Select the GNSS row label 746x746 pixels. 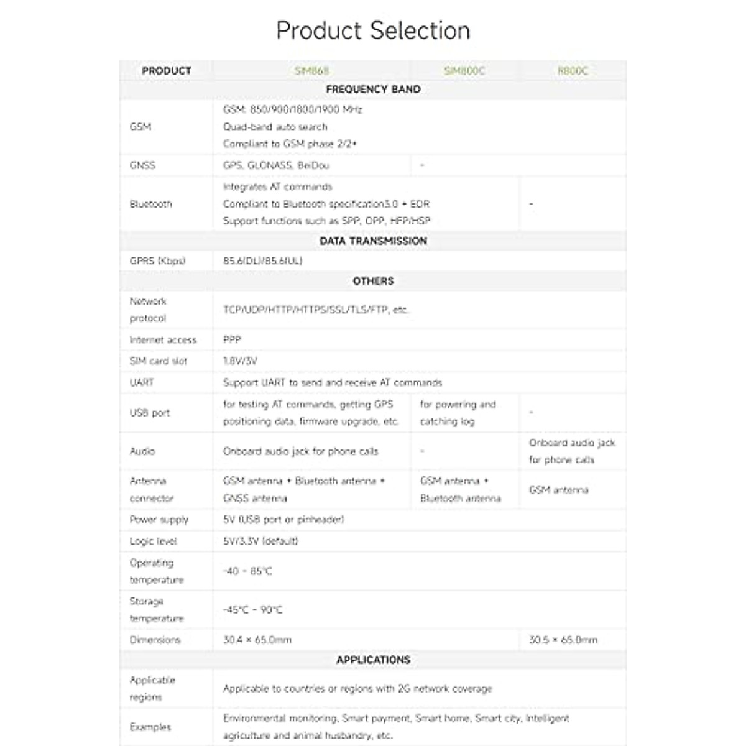(x=142, y=165)
